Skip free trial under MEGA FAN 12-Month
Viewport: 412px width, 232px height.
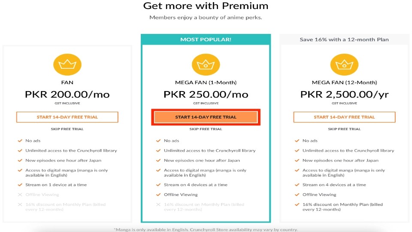pyautogui.click(x=344, y=129)
